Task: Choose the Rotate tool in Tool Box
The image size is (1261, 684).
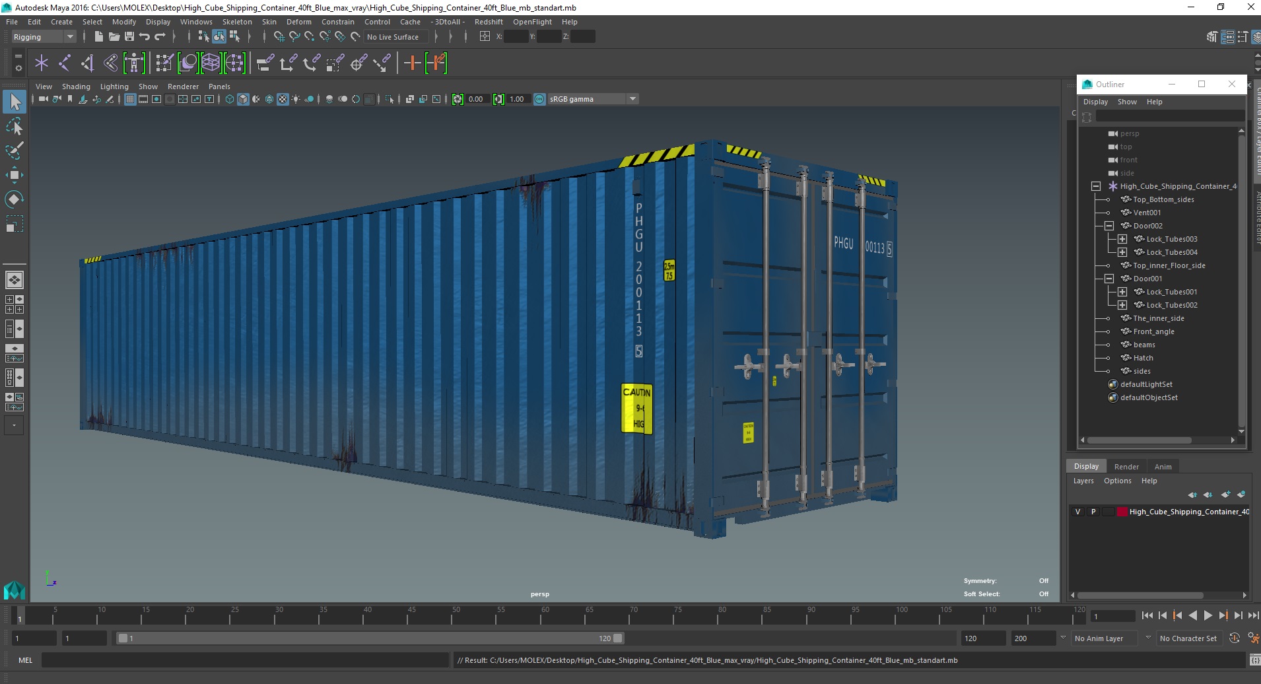Action: (15, 199)
